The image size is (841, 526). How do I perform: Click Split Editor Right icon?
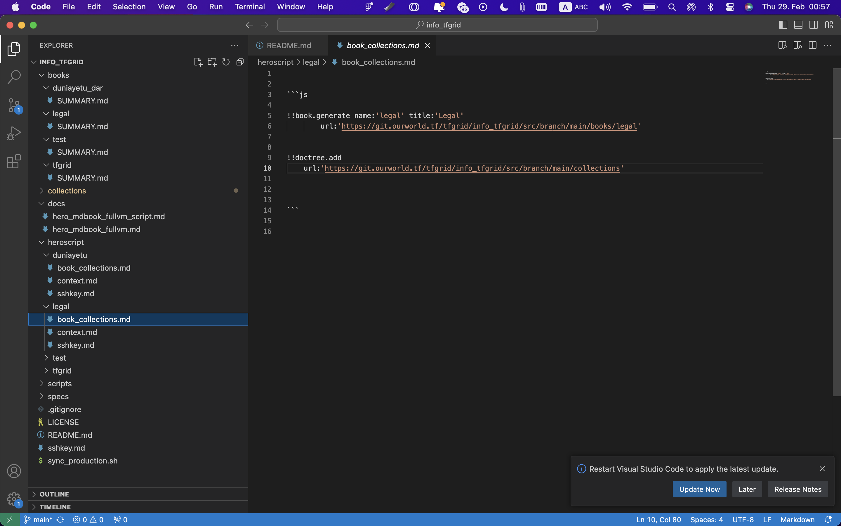(812, 45)
